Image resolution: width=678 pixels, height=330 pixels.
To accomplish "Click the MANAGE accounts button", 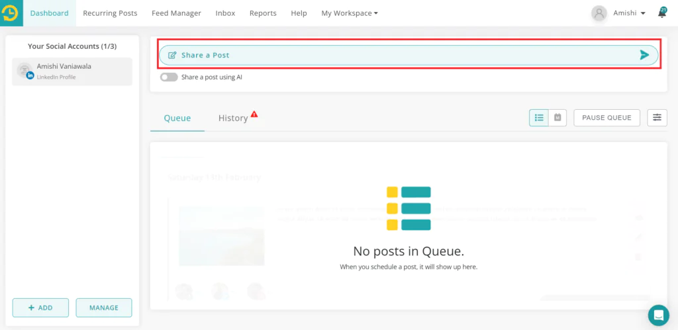I will pyautogui.click(x=104, y=308).
